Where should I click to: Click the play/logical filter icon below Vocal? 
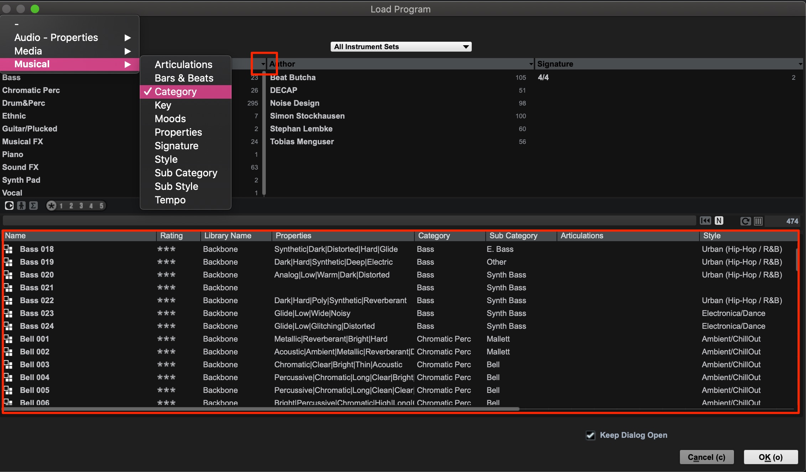click(x=9, y=206)
